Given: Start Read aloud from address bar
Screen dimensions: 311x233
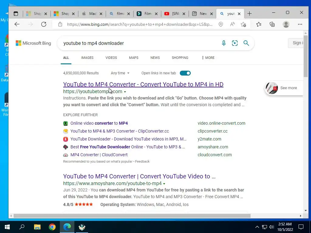Looking at the screenshot, I should (x=232, y=24).
